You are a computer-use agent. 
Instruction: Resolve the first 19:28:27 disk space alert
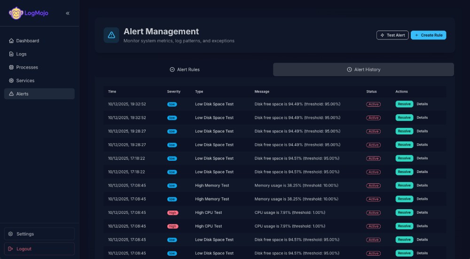coord(404,131)
